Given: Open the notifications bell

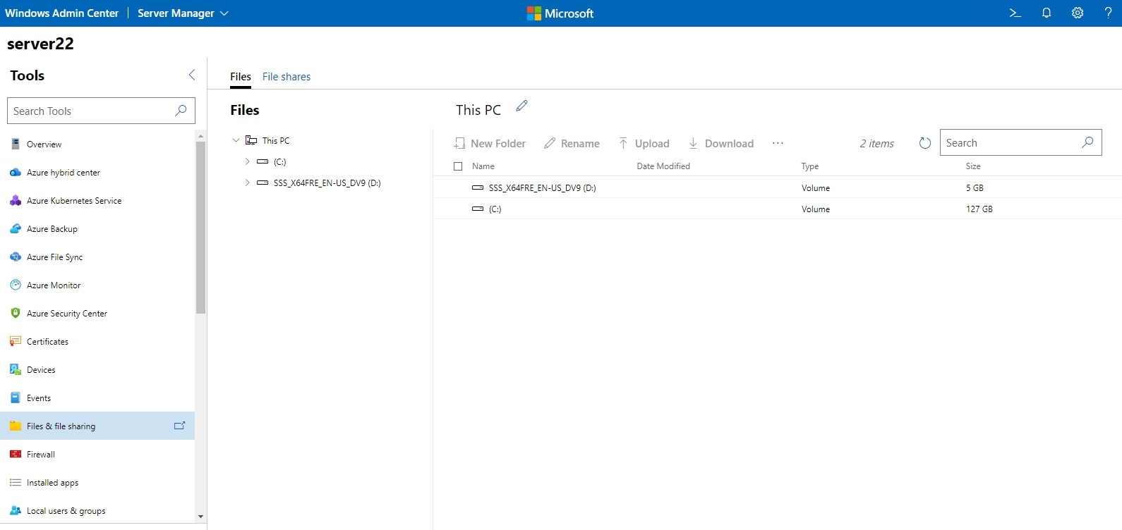Looking at the screenshot, I should 1046,13.
